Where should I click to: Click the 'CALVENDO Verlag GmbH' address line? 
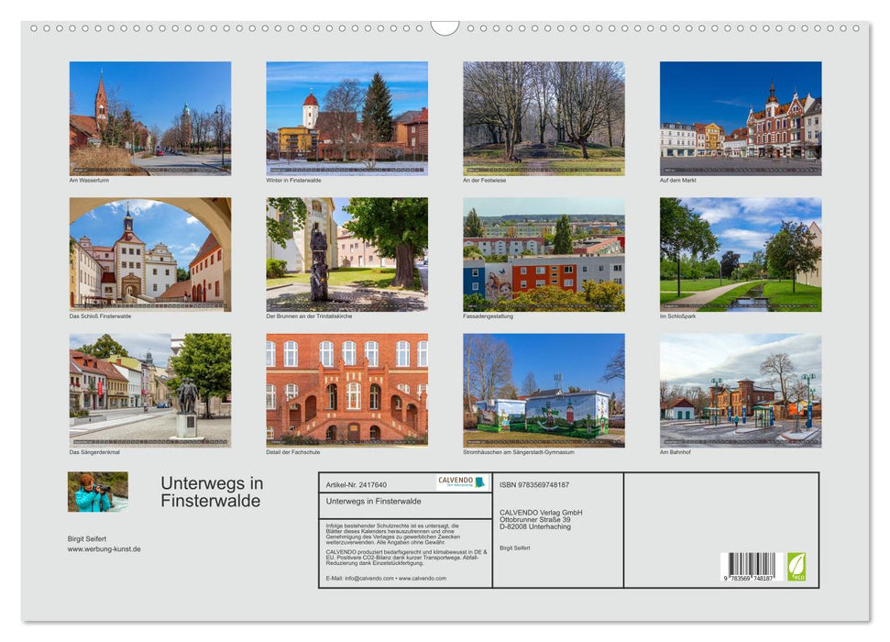[541, 513]
